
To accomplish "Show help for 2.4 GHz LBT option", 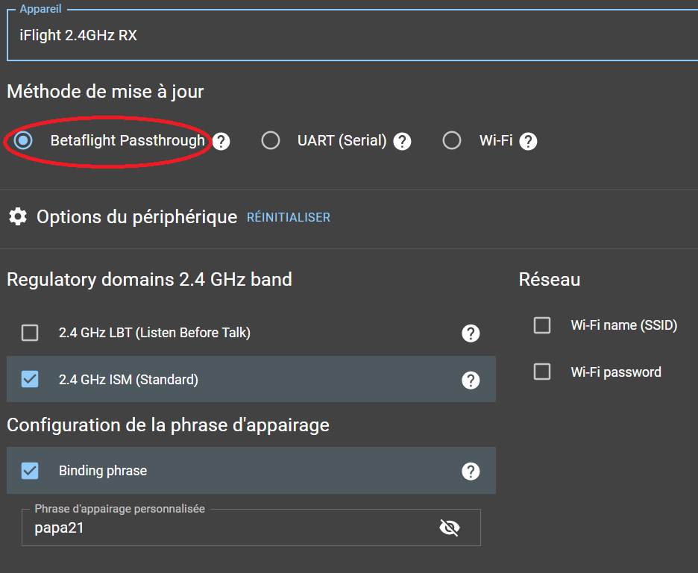I will (x=471, y=334).
